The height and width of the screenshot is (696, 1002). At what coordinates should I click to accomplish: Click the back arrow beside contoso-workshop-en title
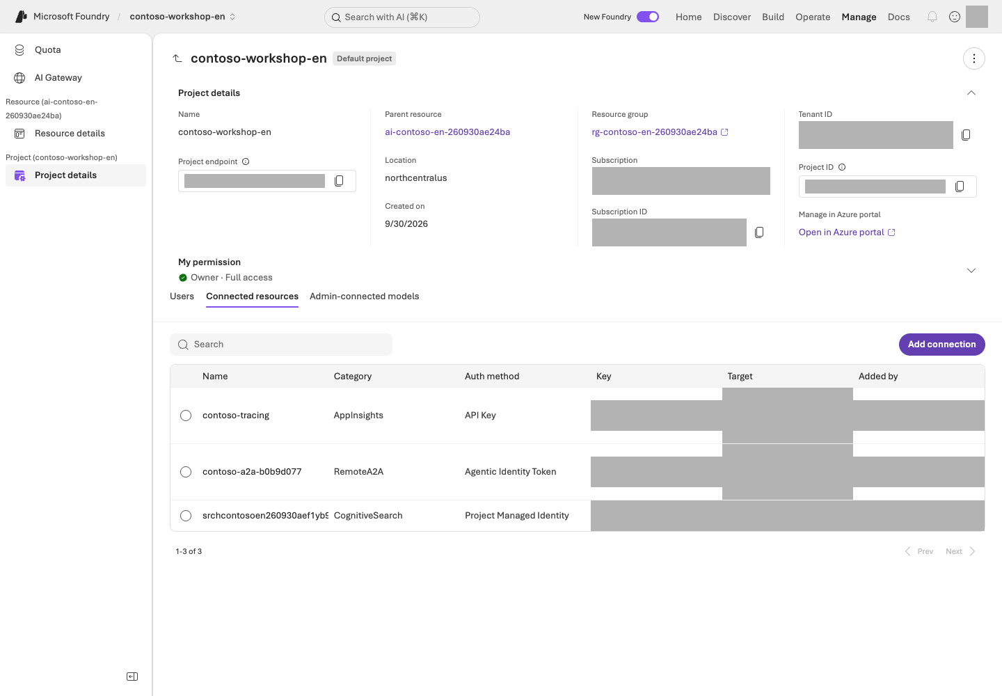[x=177, y=58]
